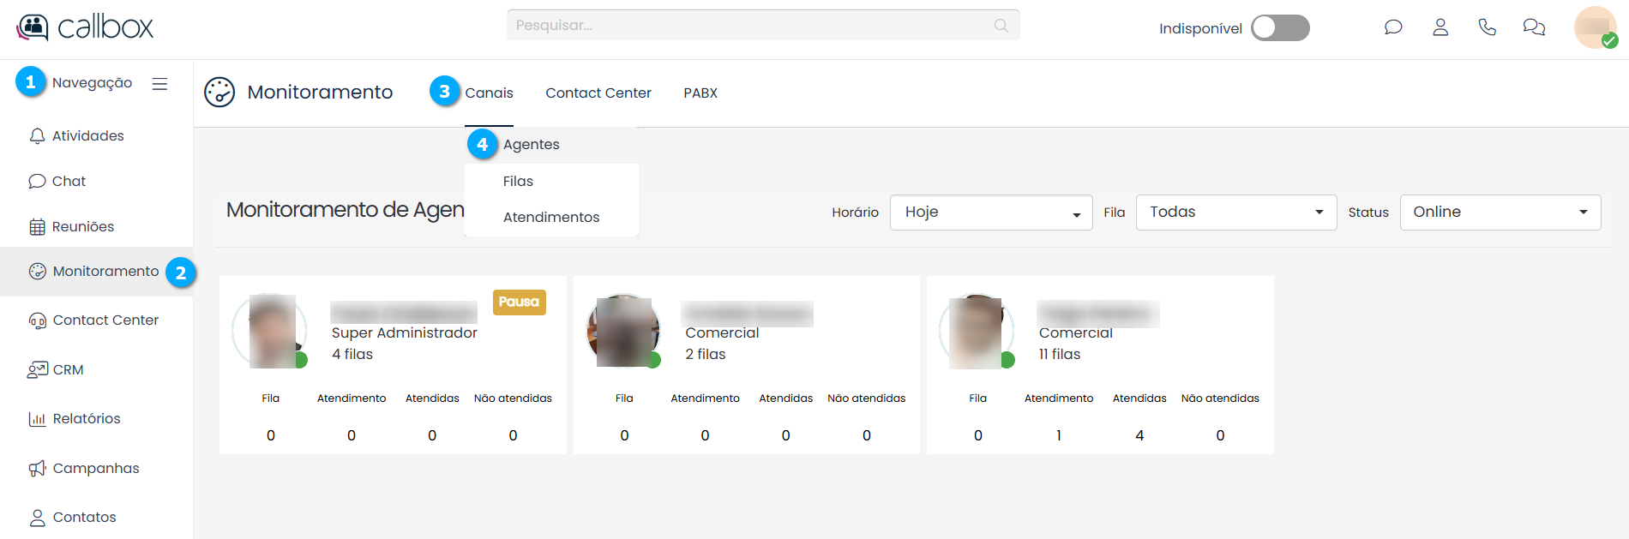Click inside the Pesquisar search field
Viewport: 1629px width, 539px height.
pyautogui.click(x=746, y=26)
